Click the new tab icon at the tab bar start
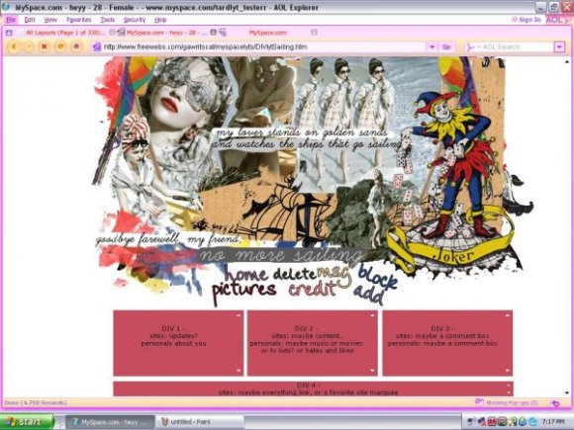Screen dimensions: 574x430 tap(9, 33)
